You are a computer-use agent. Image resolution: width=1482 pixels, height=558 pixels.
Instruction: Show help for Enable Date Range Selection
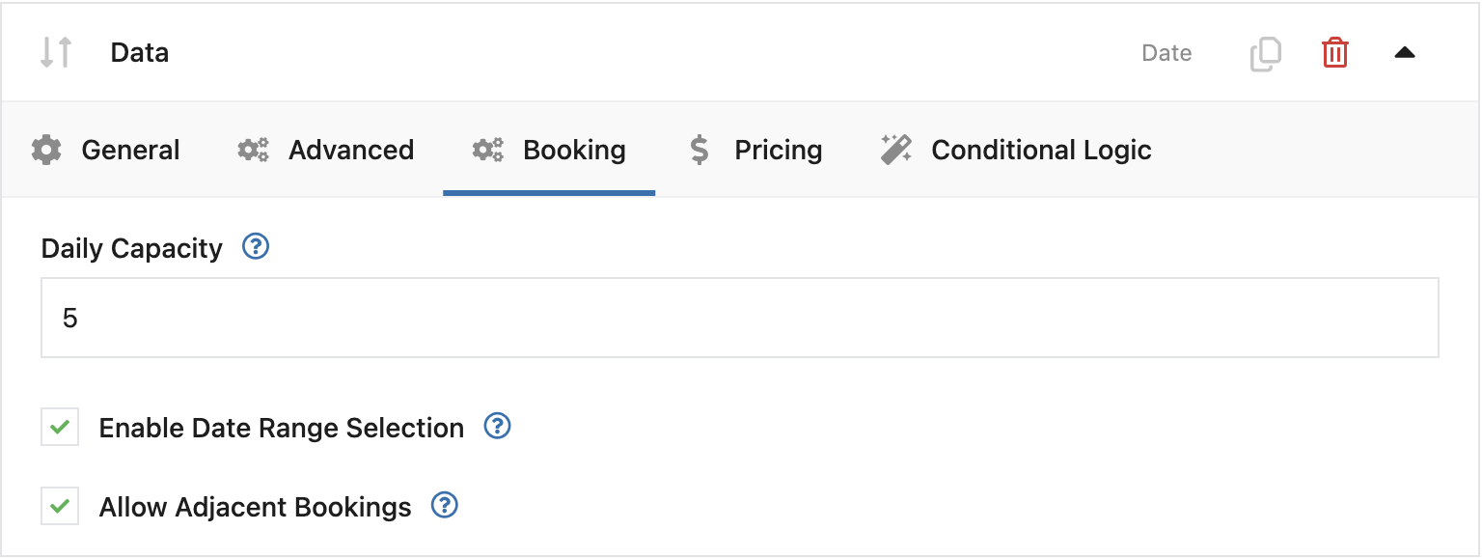[x=497, y=426]
